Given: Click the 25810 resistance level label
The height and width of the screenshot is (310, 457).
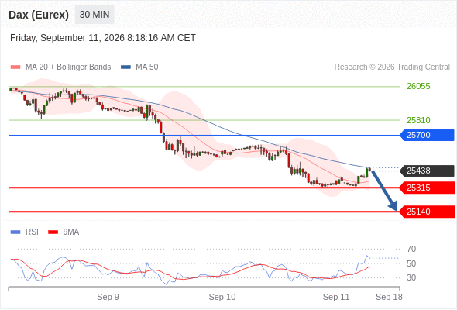Looking at the screenshot, I should tap(418, 120).
